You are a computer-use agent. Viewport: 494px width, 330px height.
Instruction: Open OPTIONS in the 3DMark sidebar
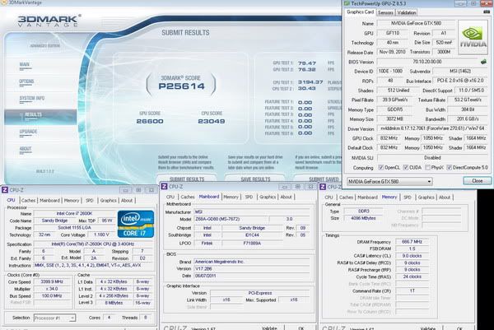26,81
